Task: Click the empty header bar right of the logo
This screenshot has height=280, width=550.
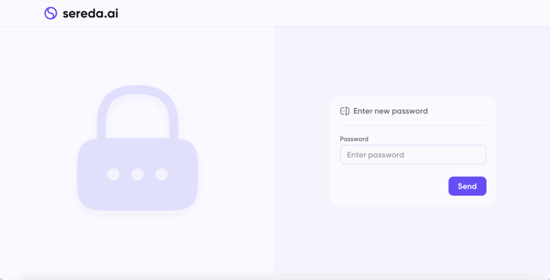Action: [x=333, y=13]
